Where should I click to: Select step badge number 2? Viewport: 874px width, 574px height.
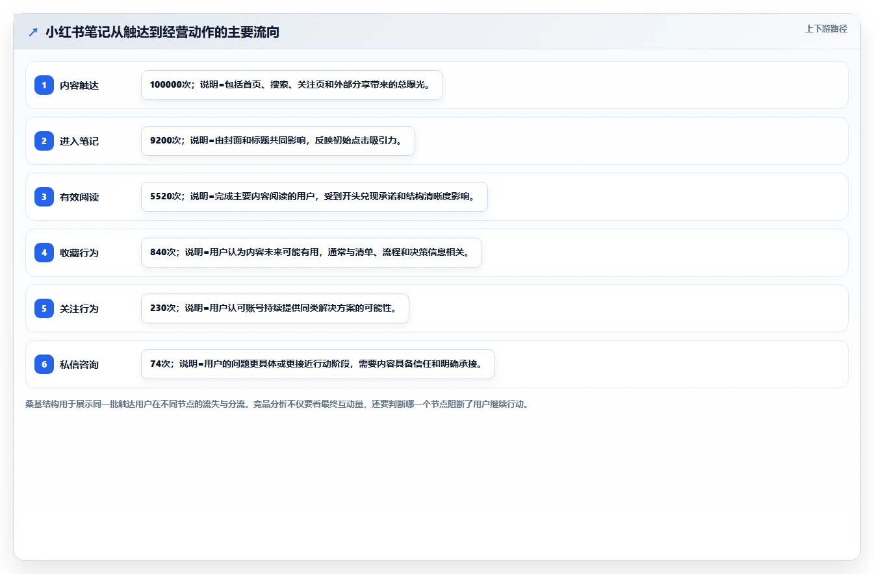[x=44, y=141]
